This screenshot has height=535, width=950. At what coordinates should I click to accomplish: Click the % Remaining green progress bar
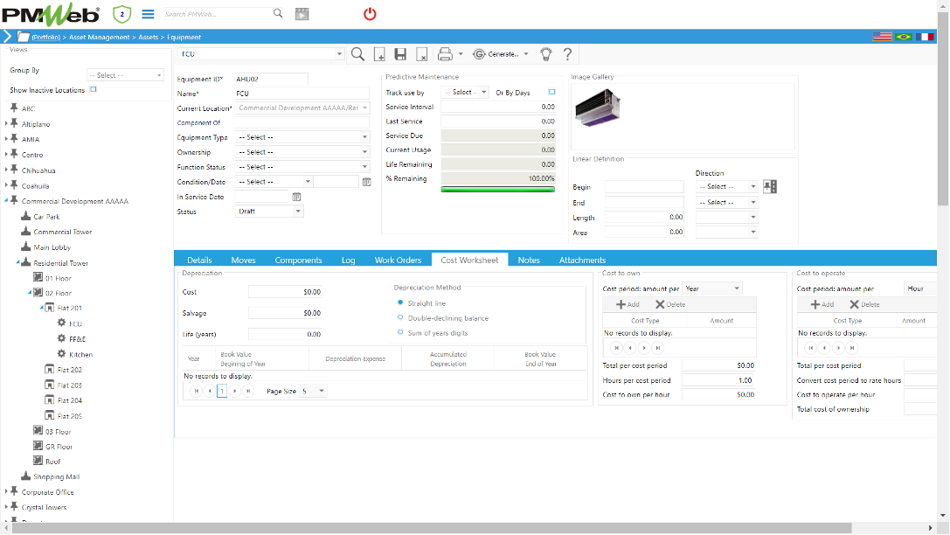coord(498,190)
